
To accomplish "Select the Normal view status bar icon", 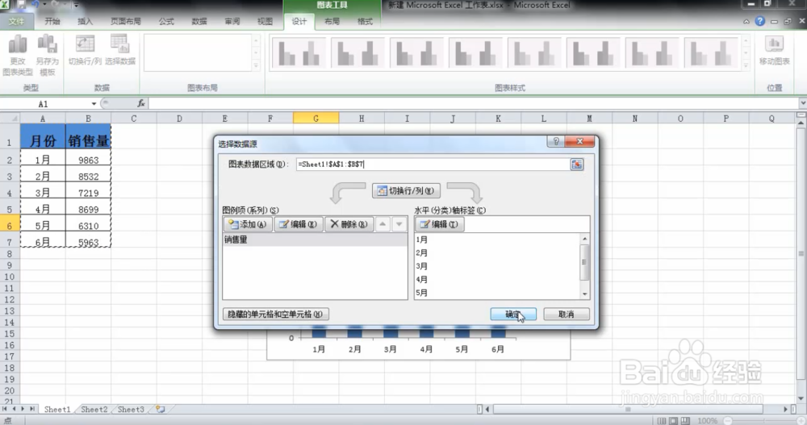I will pyautogui.click(x=662, y=421).
